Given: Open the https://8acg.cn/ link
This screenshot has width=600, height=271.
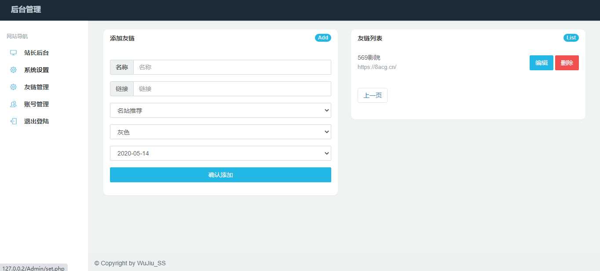Looking at the screenshot, I should pos(377,67).
